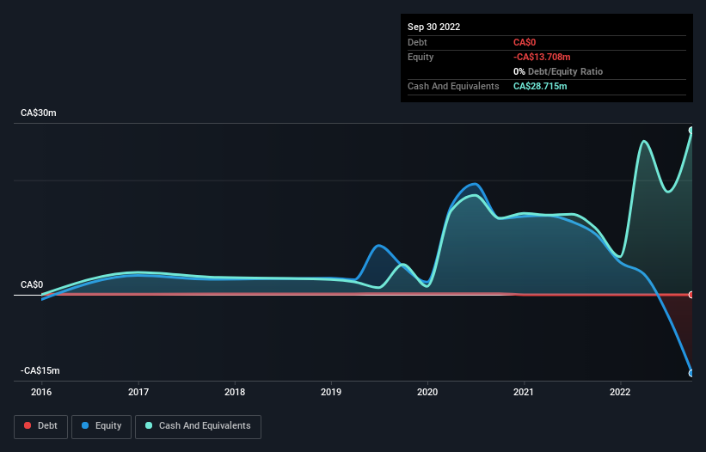Click the red Debt legend dot
The width and height of the screenshot is (706, 452).
28,425
